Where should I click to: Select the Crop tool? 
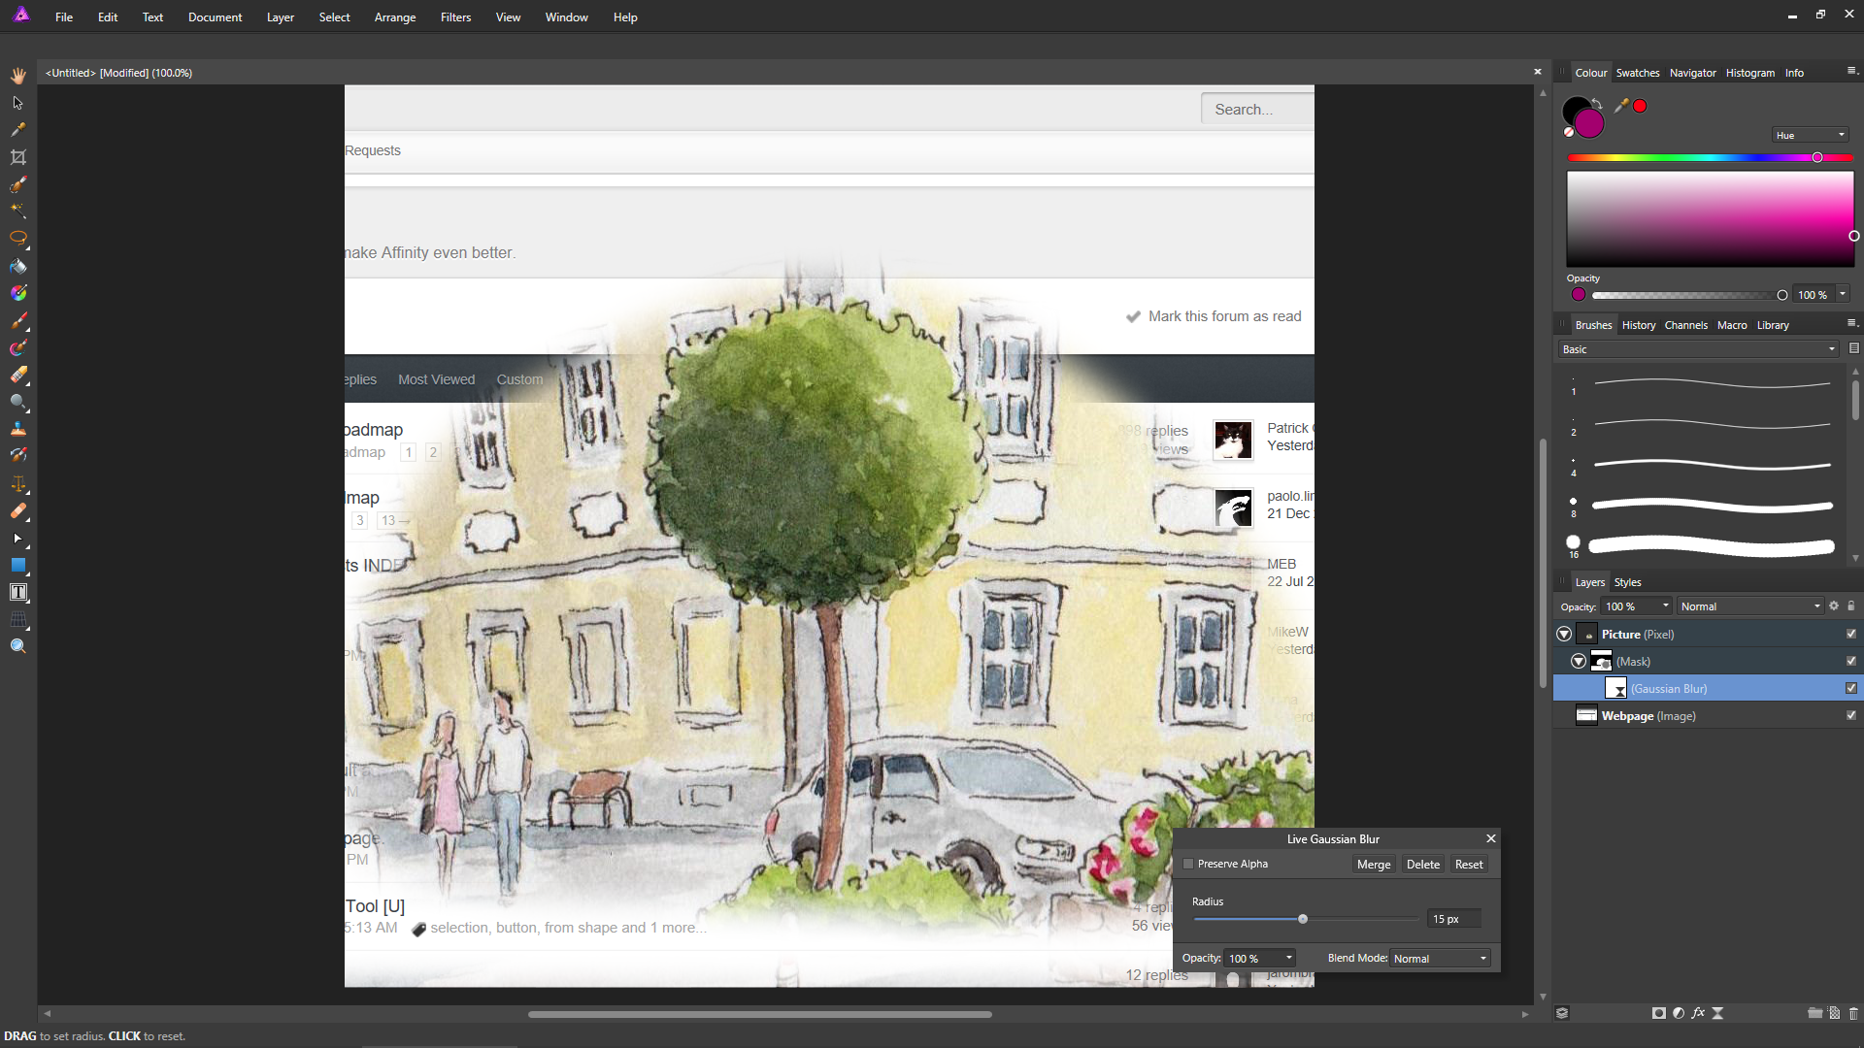(x=18, y=157)
